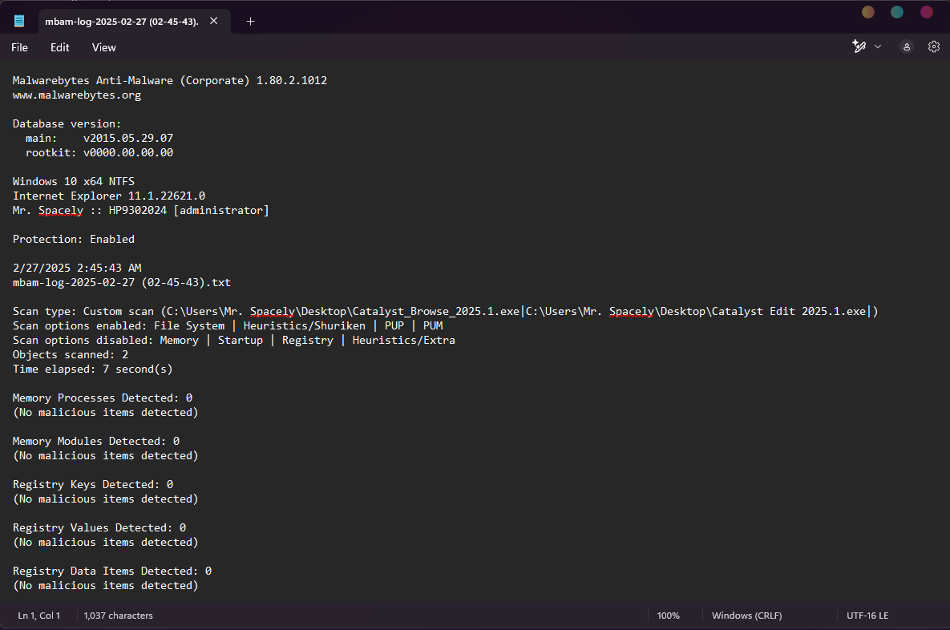Close the mbam-log-2025-02-27 tab

click(x=214, y=21)
